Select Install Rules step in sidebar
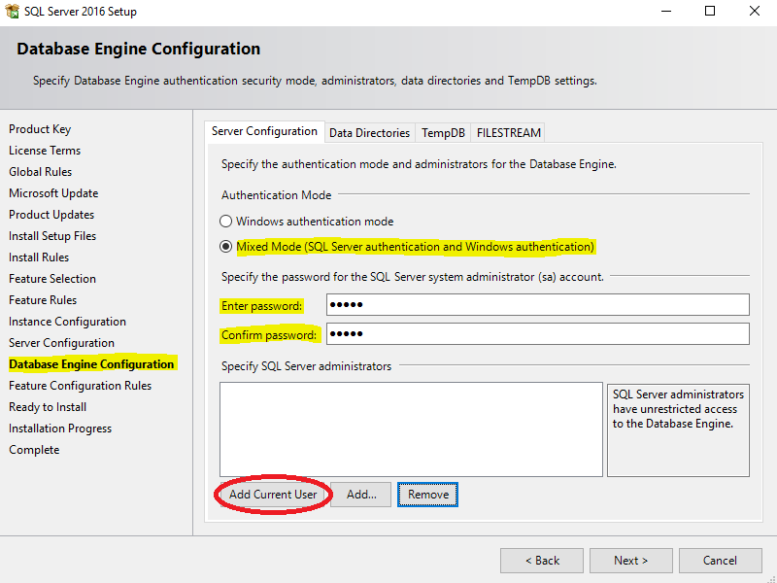The image size is (777, 583). coord(39,257)
